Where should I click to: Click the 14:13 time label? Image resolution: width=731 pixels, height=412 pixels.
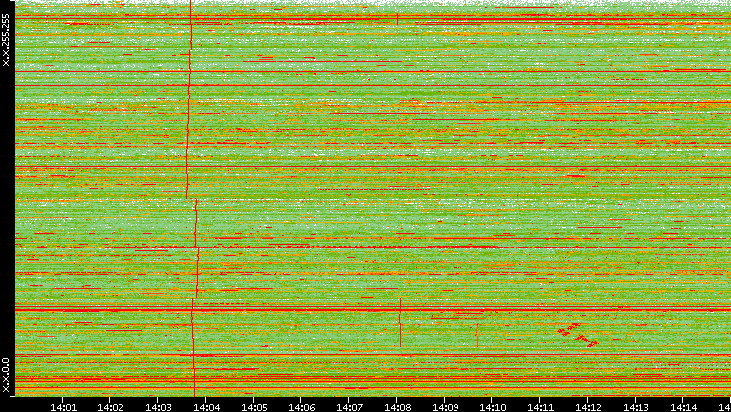pyautogui.click(x=636, y=405)
